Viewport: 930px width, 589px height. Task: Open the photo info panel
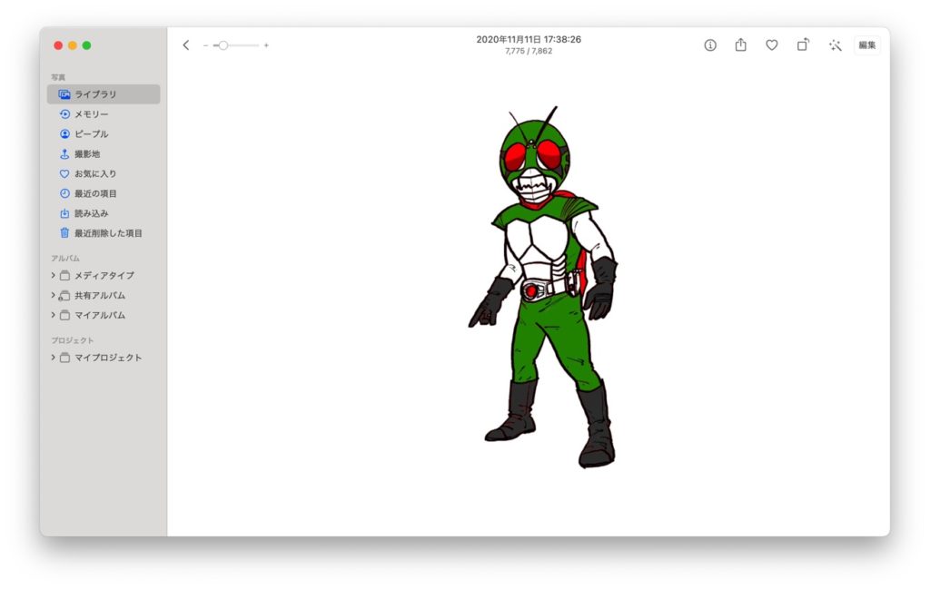710,45
